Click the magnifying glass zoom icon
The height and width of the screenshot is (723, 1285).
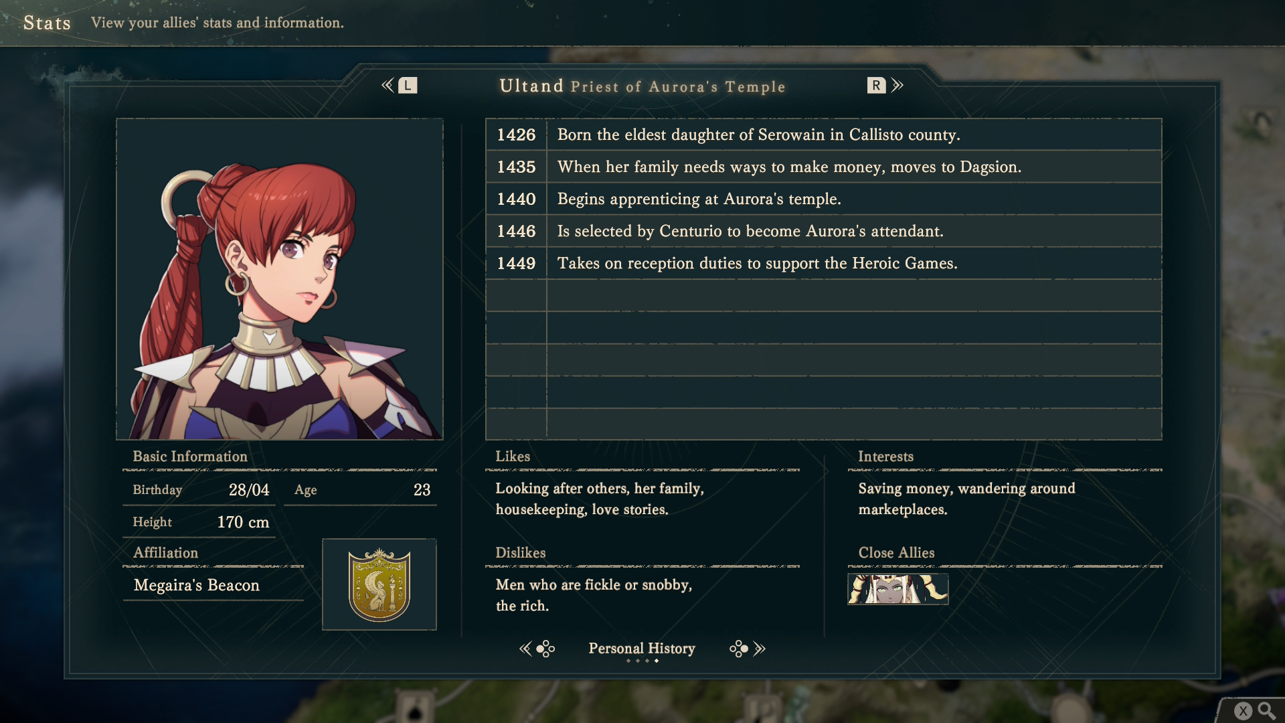pos(1266,711)
